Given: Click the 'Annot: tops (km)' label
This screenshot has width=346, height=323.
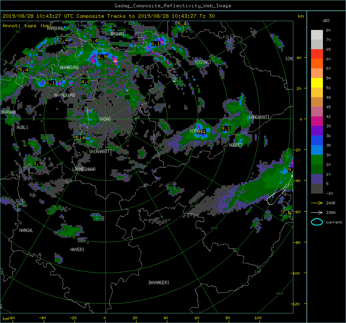Looking at the screenshot, I should click(x=27, y=26).
